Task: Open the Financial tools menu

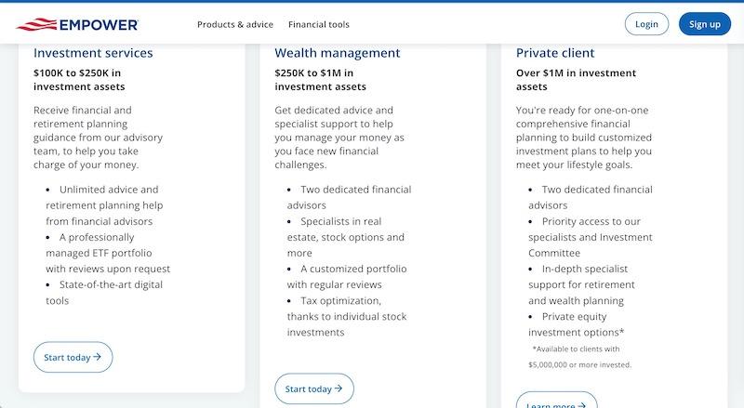Action: pos(318,24)
